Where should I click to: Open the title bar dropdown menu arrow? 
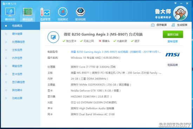click(175, 3)
